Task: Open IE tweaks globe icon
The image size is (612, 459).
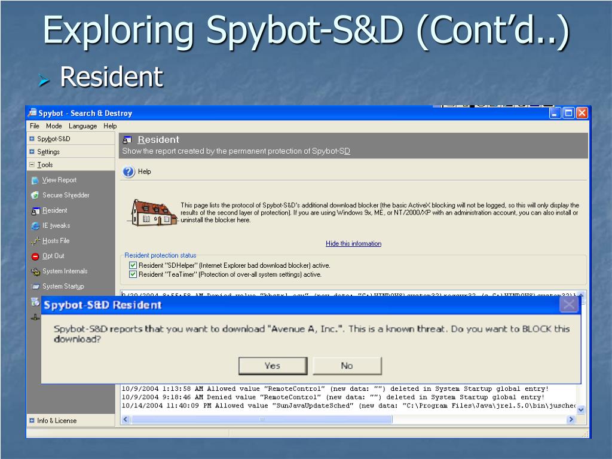Action: click(35, 225)
